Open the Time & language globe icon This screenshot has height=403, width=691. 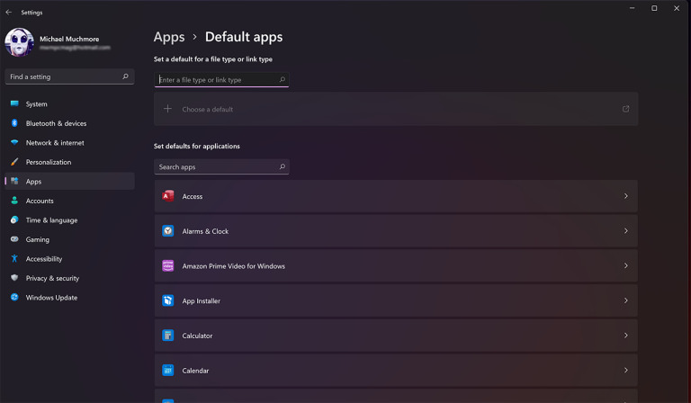click(x=14, y=219)
